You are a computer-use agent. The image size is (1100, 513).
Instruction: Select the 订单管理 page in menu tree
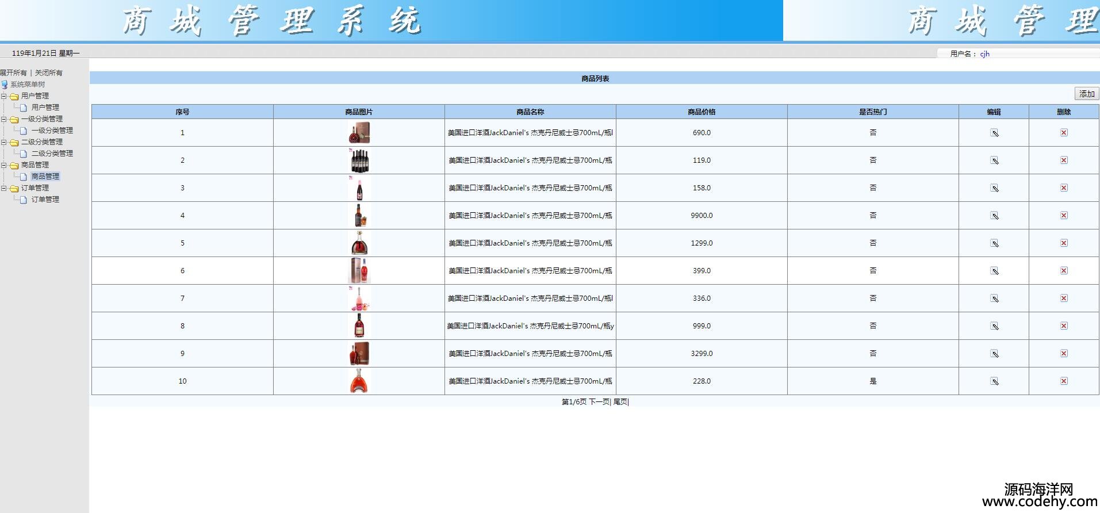pyautogui.click(x=45, y=200)
